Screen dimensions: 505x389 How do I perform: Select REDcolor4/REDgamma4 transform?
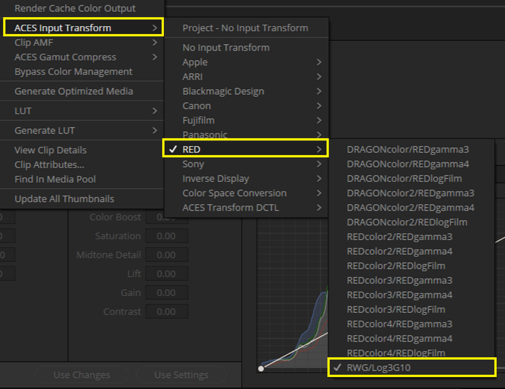coord(411,338)
